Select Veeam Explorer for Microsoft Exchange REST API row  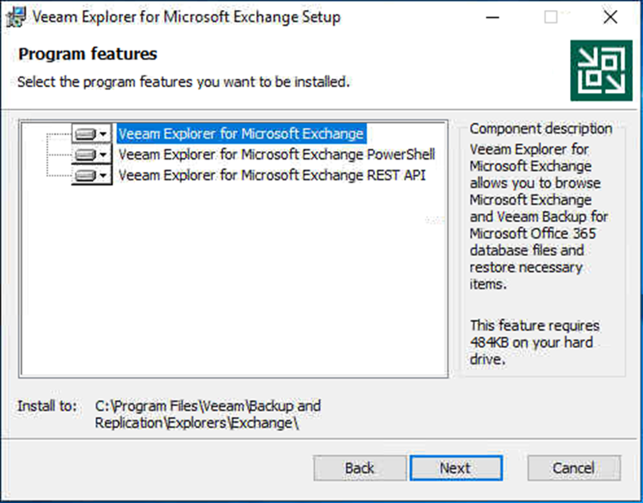point(272,175)
